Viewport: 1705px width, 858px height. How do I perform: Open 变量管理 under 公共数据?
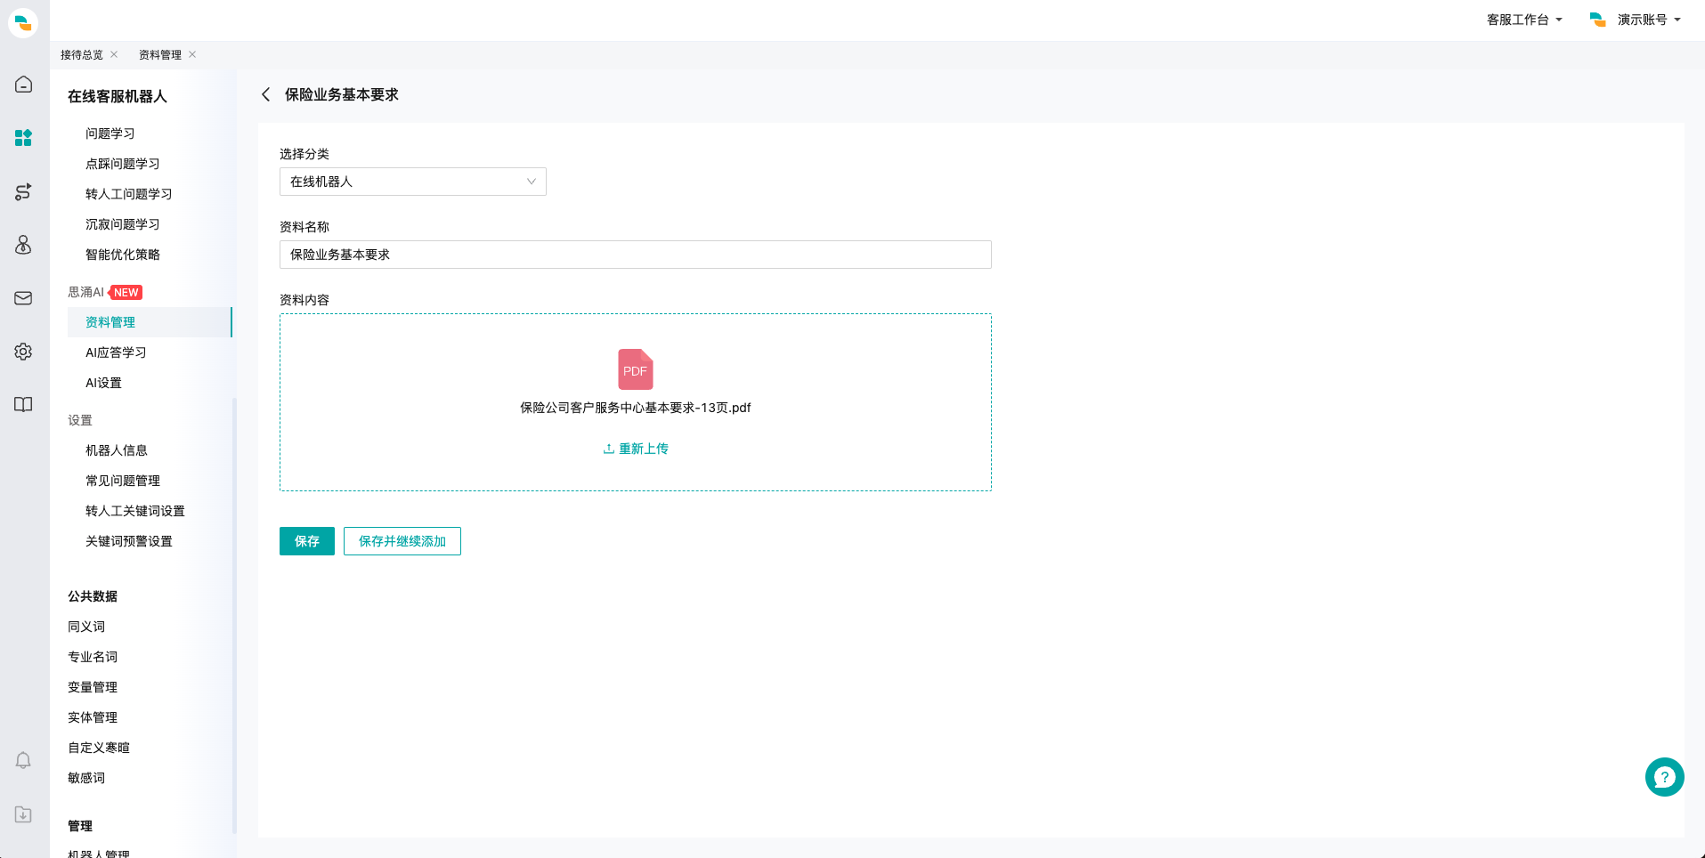click(93, 687)
